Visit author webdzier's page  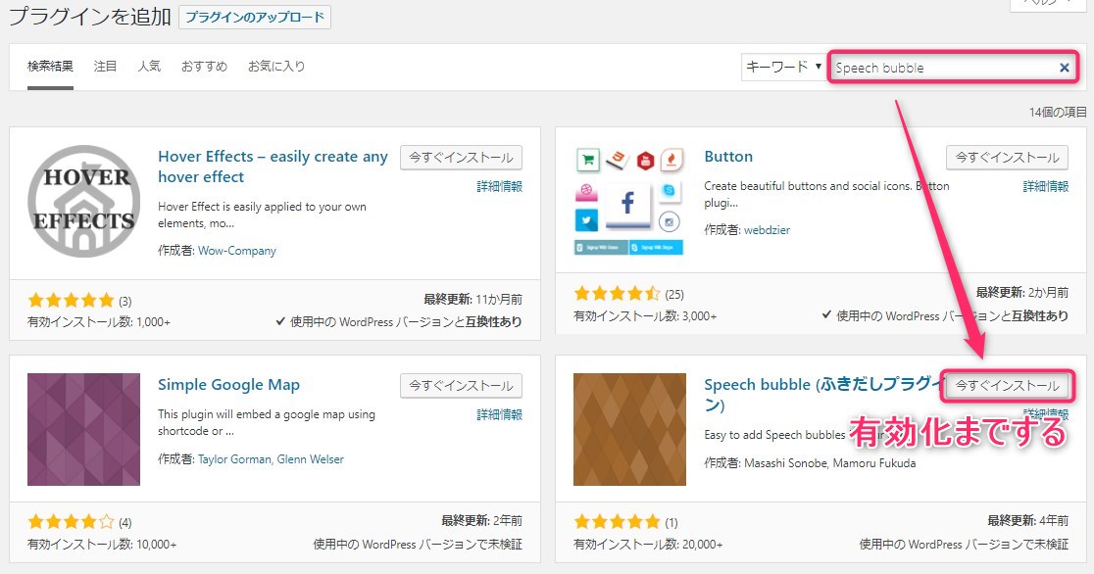(x=767, y=229)
